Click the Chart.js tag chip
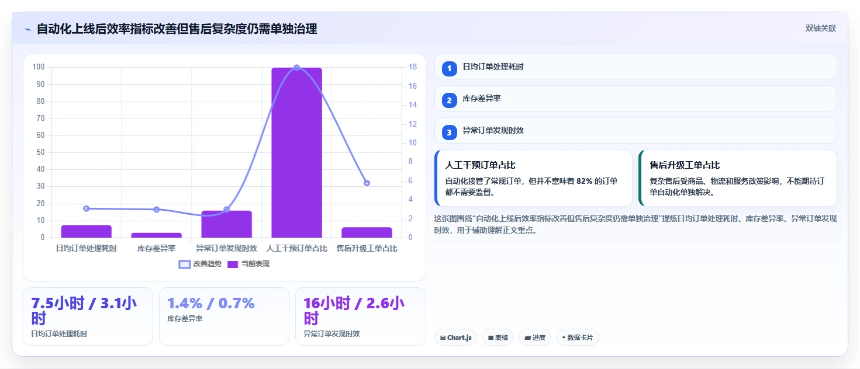 click(455, 337)
